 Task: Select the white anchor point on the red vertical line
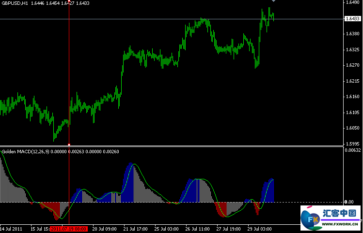69,144
